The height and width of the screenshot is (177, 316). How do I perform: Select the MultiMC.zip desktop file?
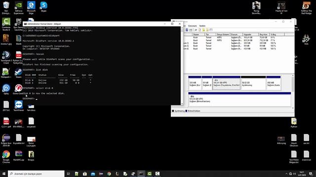tap(19, 156)
